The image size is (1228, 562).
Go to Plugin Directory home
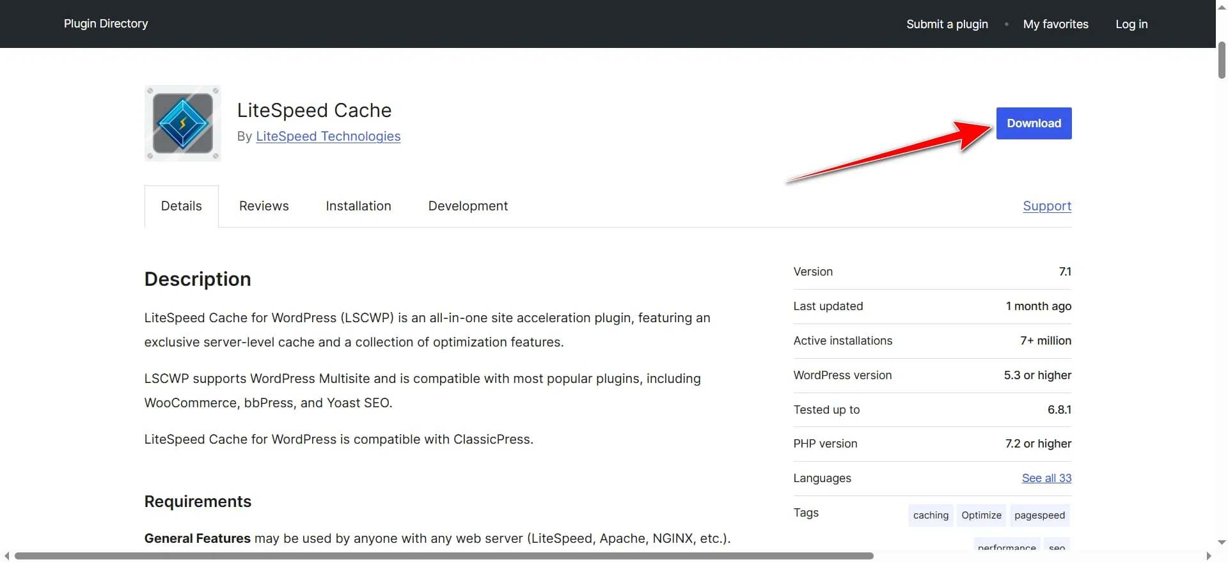[x=106, y=24]
